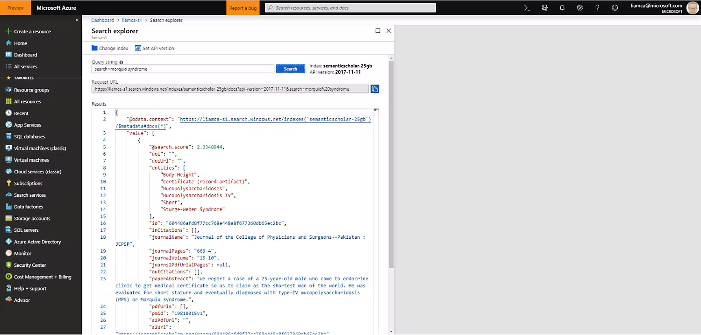Screen dimensions: 701x335
Task: Show the Query string info tooltip icon
Action: [x=121, y=62]
